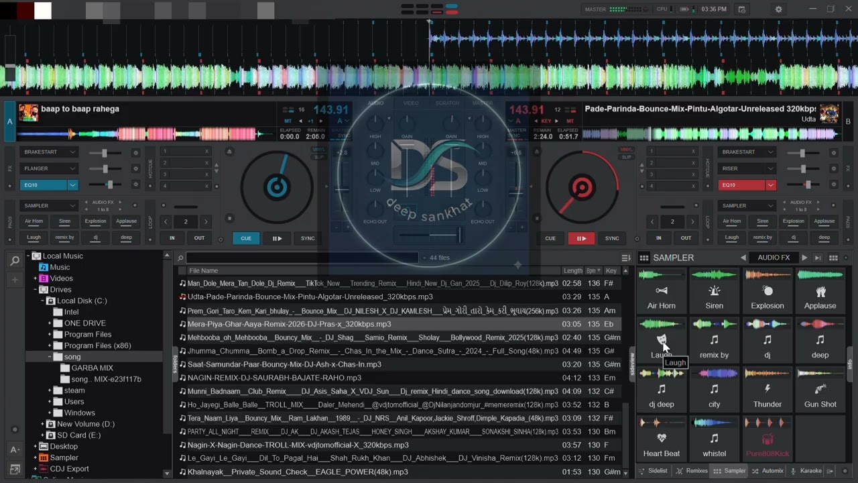Click the crossfader slider in mixer
The image size is (858, 483).
(x=429, y=235)
